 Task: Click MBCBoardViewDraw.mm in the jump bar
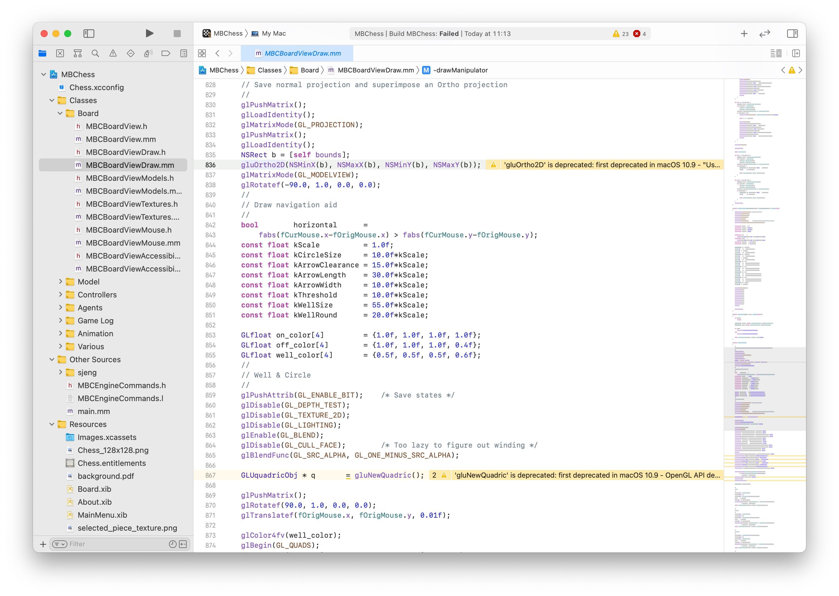coord(371,70)
